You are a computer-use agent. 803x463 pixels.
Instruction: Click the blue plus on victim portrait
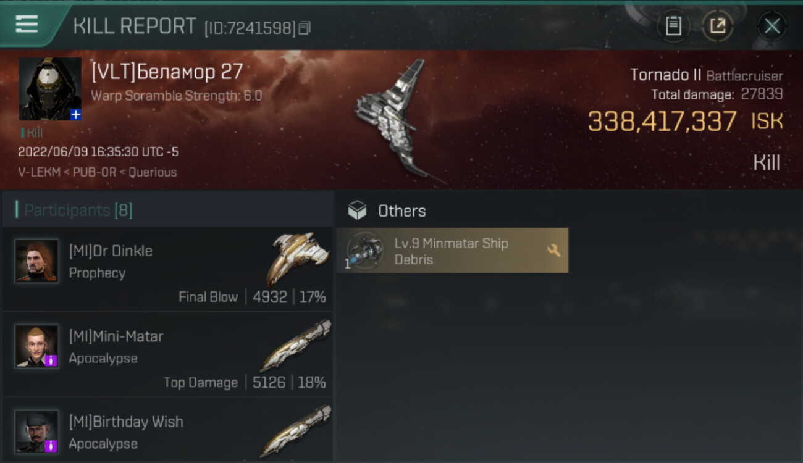pyautogui.click(x=75, y=115)
